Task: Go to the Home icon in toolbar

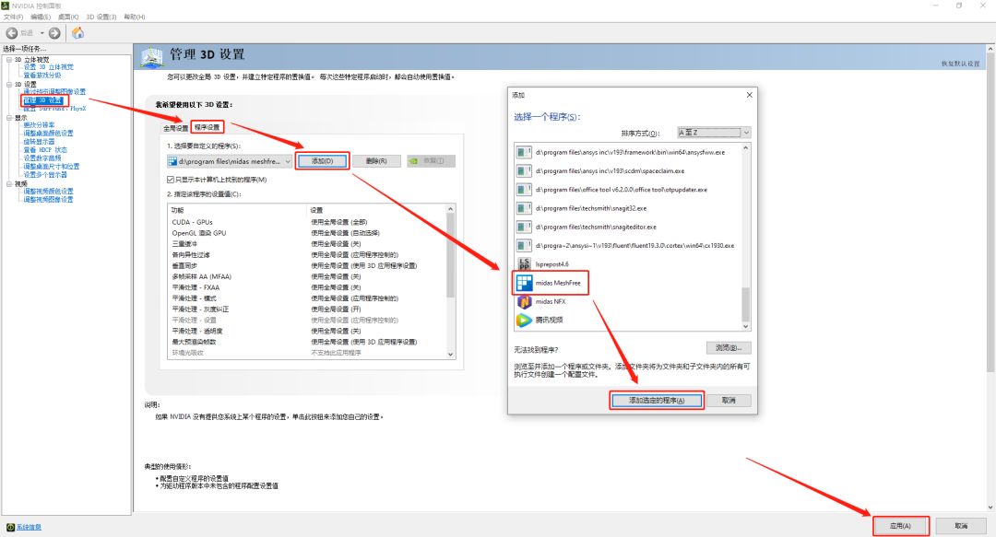Action: (77, 33)
